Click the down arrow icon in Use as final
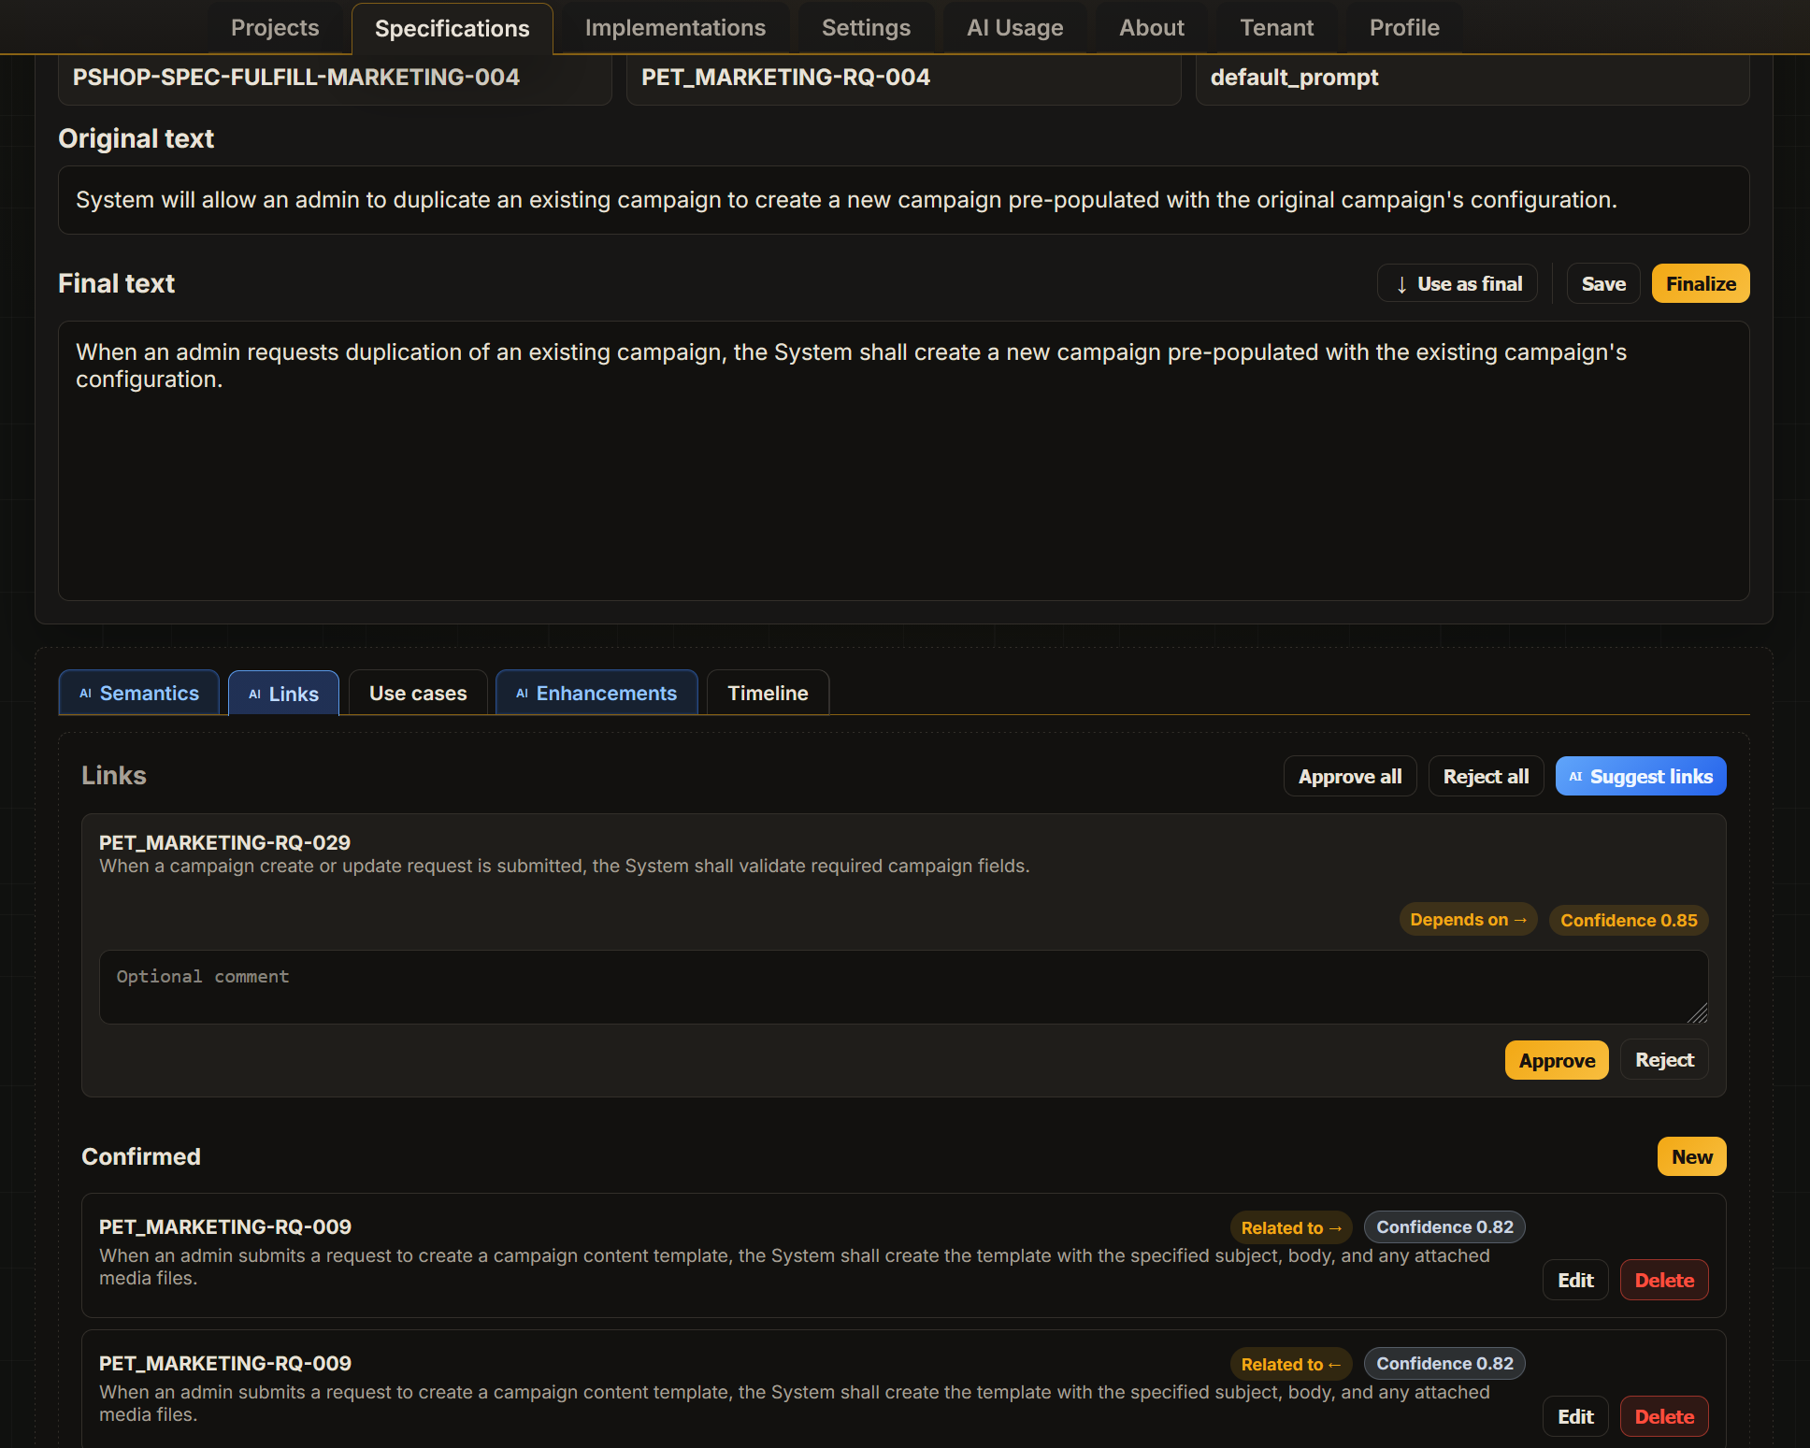Screen dimensions: 1810x1448 [1401, 284]
